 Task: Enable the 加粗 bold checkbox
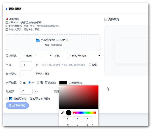point(90,65)
